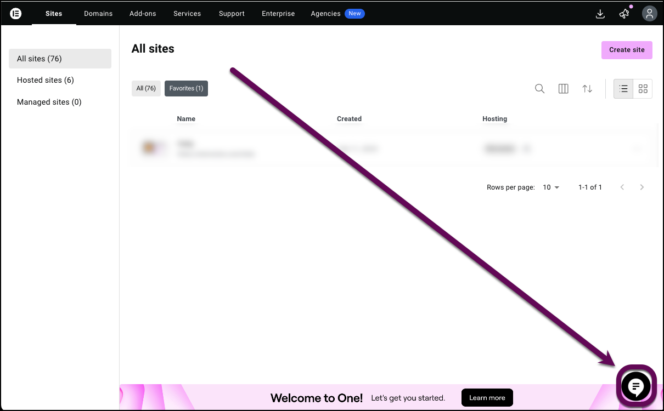Click the Elementor logo
664x411 pixels.
pyautogui.click(x=15, y=13)
